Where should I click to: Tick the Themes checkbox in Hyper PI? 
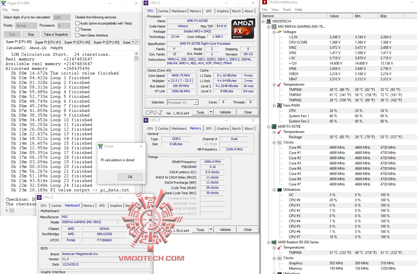coord(77,30)
